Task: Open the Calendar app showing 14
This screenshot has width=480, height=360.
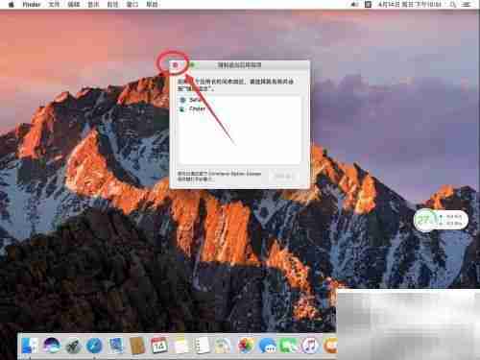Action: (x=159, y=346)
